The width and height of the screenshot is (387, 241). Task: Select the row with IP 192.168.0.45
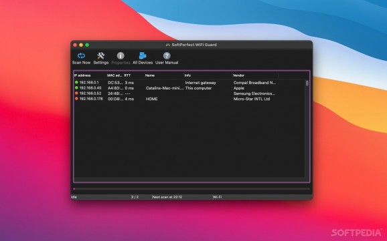pyautogui.click(x=189, y=88)
